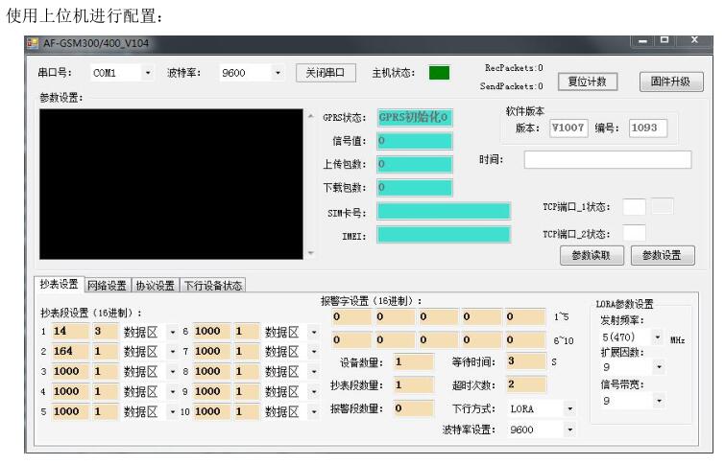
Task: Click the 时间 text field
Action: pos(607,160)
